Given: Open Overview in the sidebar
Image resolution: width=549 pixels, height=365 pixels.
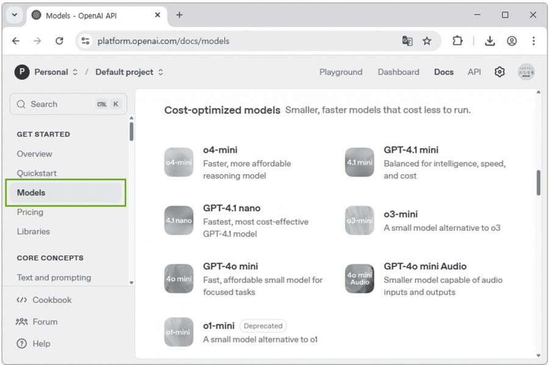Looking at the screenshot, I should (34, 154).
